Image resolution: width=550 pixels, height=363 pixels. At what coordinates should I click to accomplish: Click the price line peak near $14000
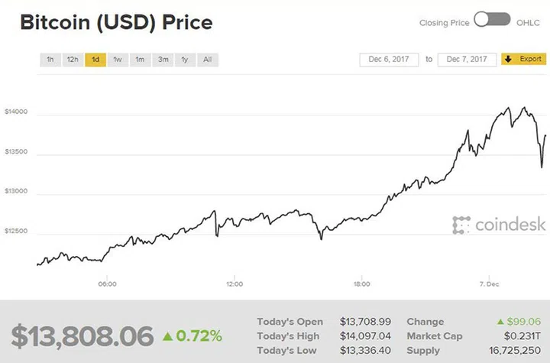click(x=523, y=108)
